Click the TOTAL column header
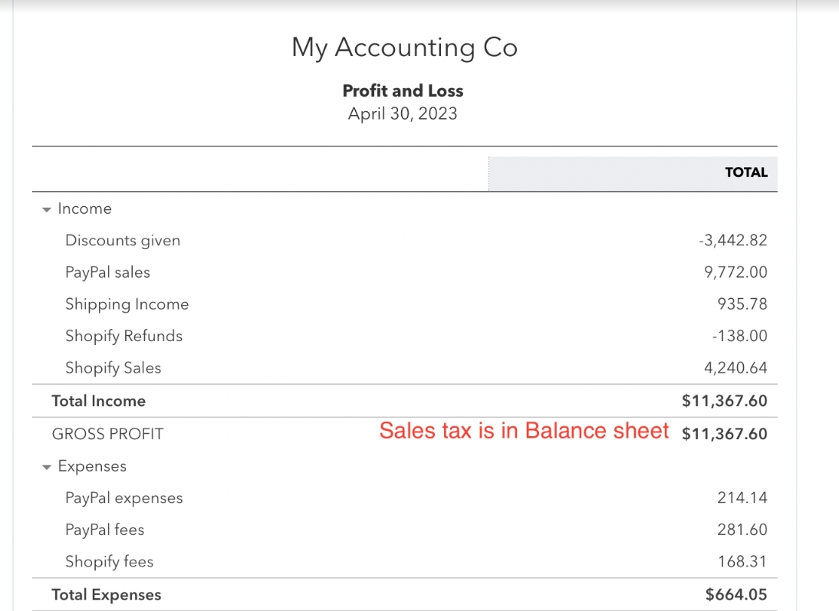839x611 pixels. 745,172
